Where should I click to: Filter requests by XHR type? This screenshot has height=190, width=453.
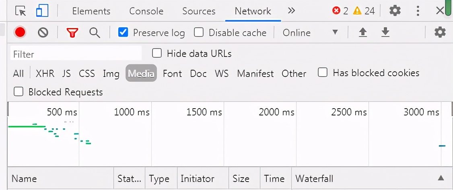coord(45,74)
